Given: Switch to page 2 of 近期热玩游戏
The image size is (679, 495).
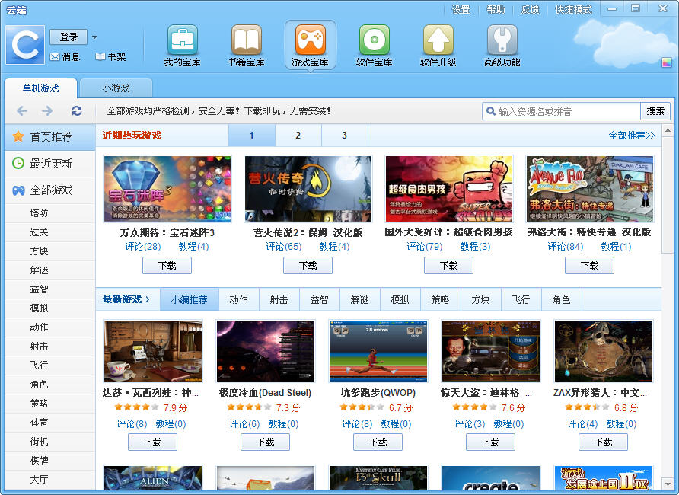Looking at the screenshot, I should pyautogui.click(x=298, y=136).
